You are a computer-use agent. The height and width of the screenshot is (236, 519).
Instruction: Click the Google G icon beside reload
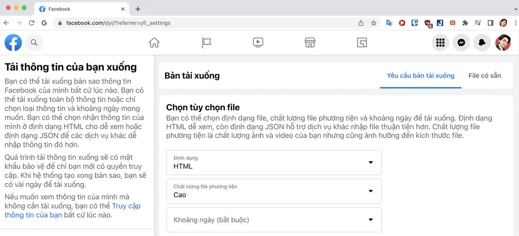(x=44, y=23)
